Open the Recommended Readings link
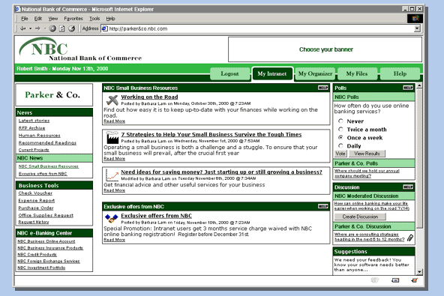The width and height of the screenshot is (444, 296). tap(47, 142)
